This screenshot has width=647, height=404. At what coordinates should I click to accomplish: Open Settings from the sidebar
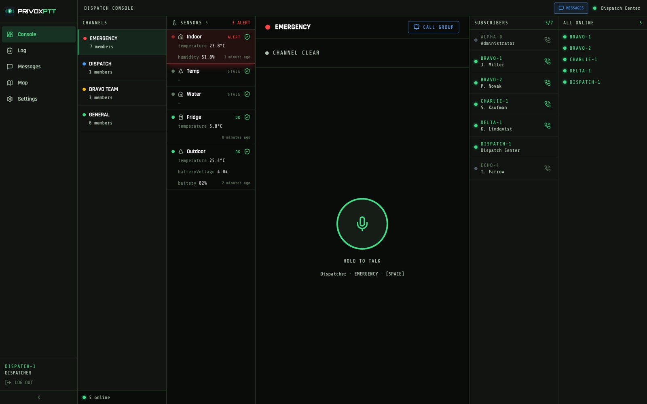[38, 99]
